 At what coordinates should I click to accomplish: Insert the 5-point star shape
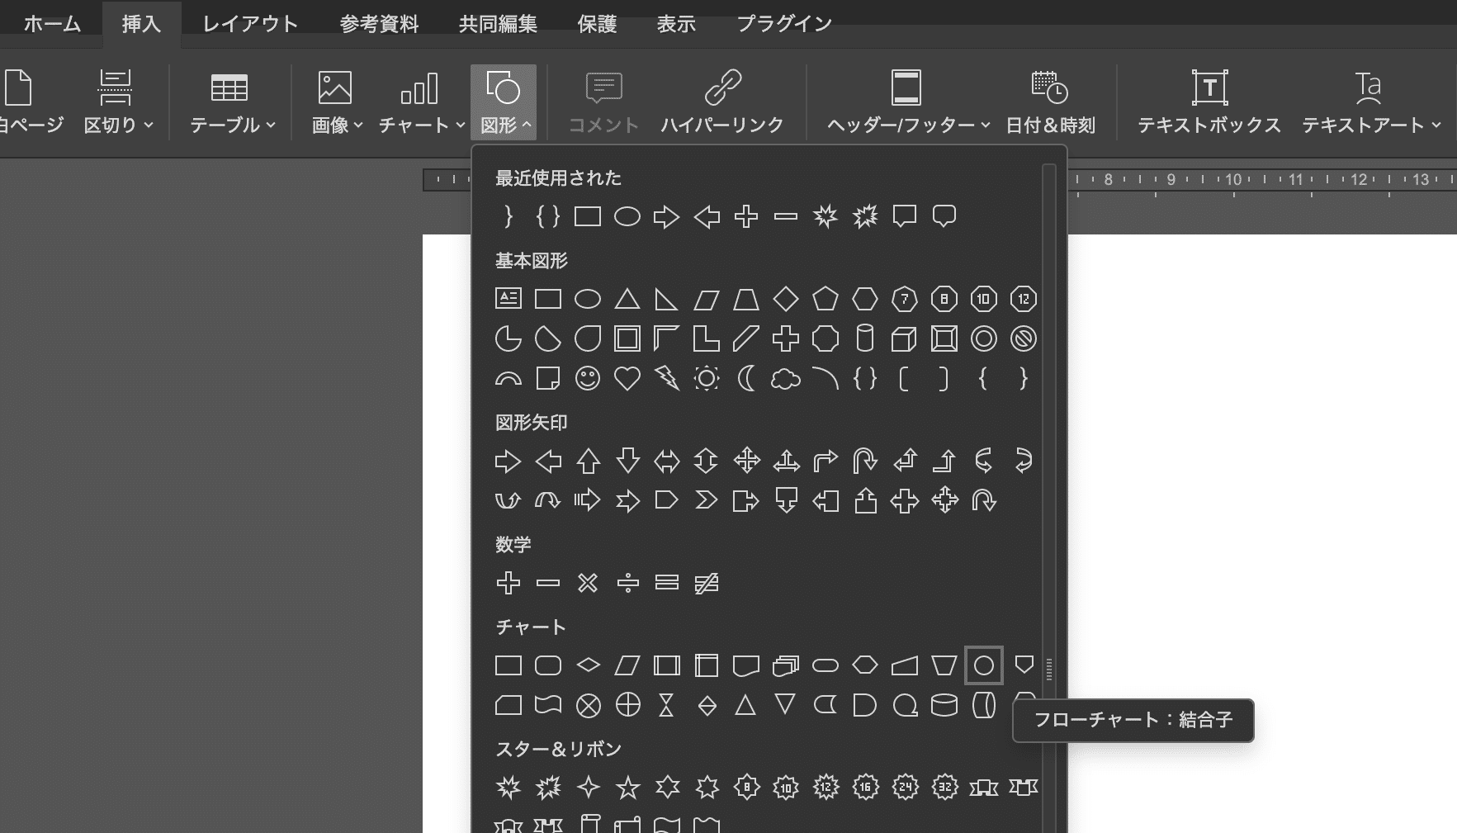(627, 788)
